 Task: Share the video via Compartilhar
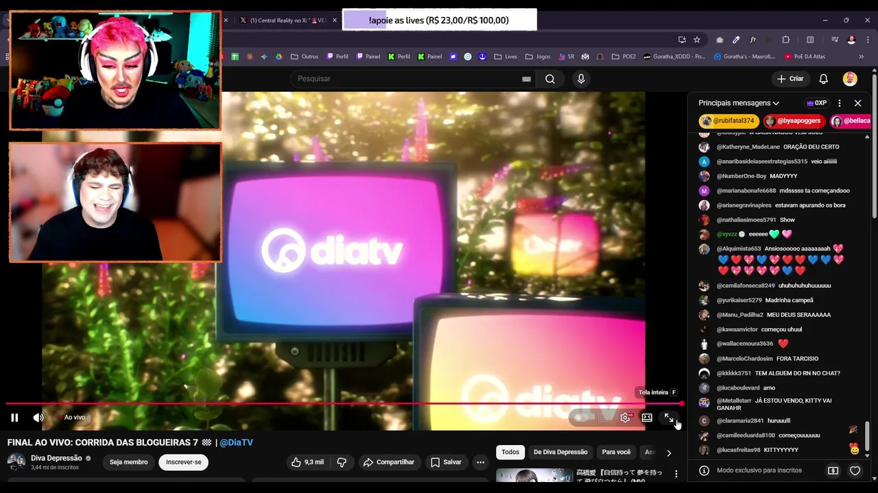[x=388, y=462]
